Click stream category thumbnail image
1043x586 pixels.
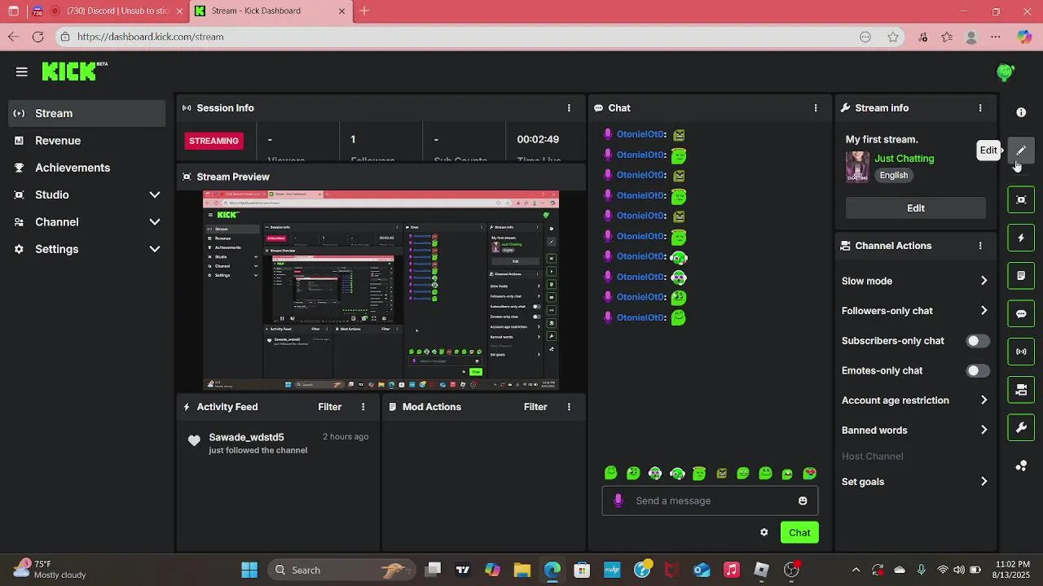point(857,167)
